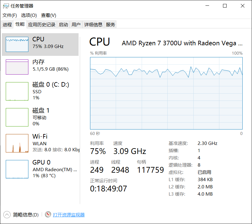This screenshot has width=252, height=224.
Task: Select the CPU usage mini graph thumbnail
Action: [17, 44]
